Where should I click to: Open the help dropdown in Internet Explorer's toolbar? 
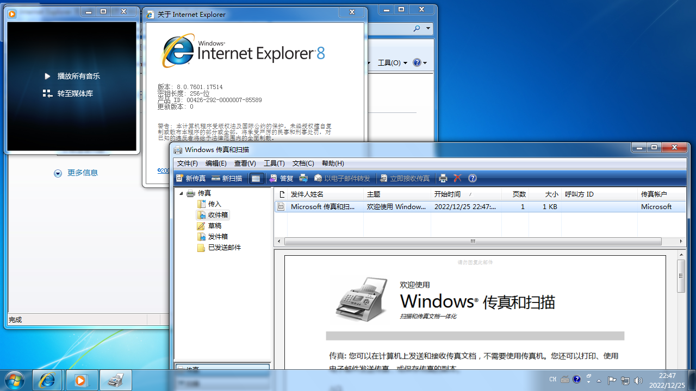pyautogui.click(x=420, y=63)
